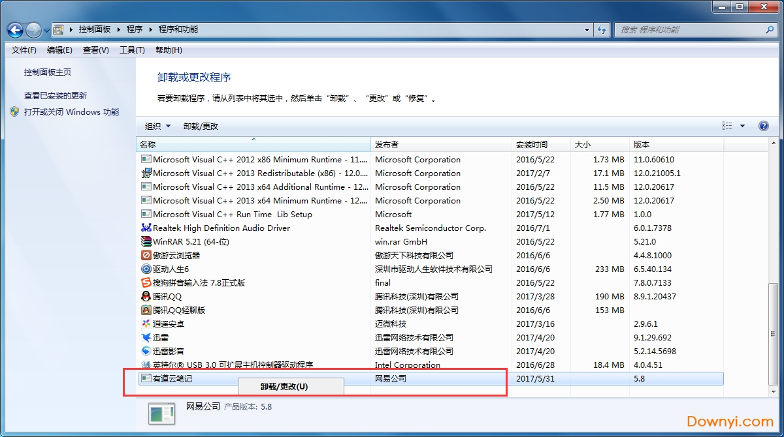Viewport: 784px width, 437px height.
Task: Click the 傲游云浏览器 program icon
Action: click(x=146, y=256)
